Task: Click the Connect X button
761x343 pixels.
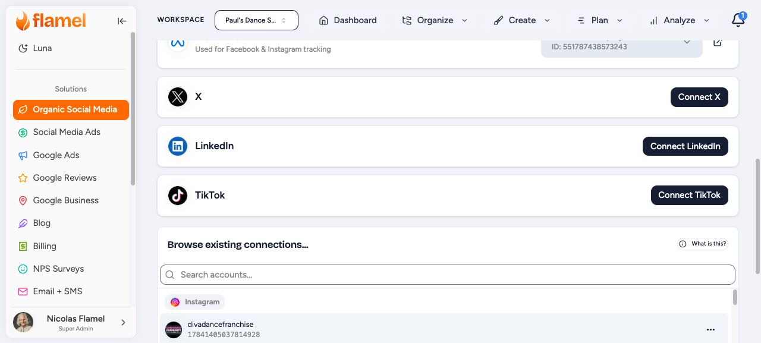Action: click(699, 97)
